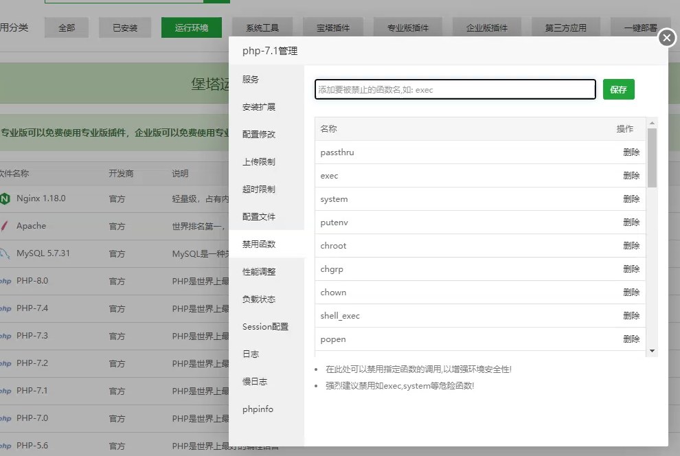Click the MySQL dolphin icon
Image resolution: width=680 pixels, height=456 pixels.
[x=5, y=253]
